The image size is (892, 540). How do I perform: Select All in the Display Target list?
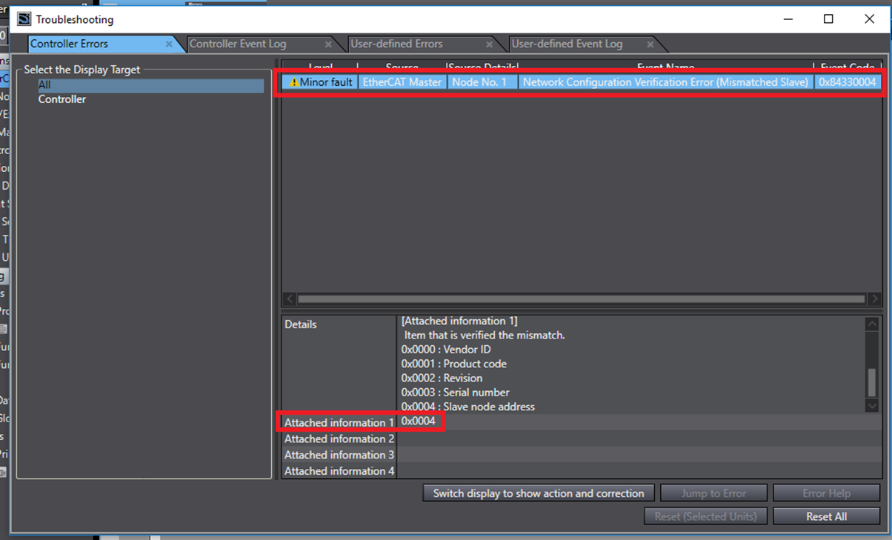pyautogui.click(x=44, y=85)
